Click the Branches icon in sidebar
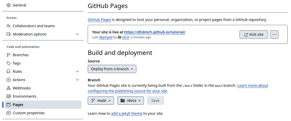291x121 pixels. pyautogui.click(x=9, y=55)
